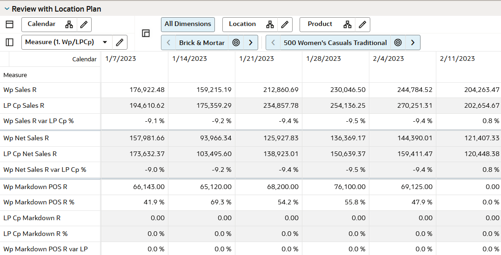
Task: Toggle the side axis layout icon
Action: tap(10, 42)
